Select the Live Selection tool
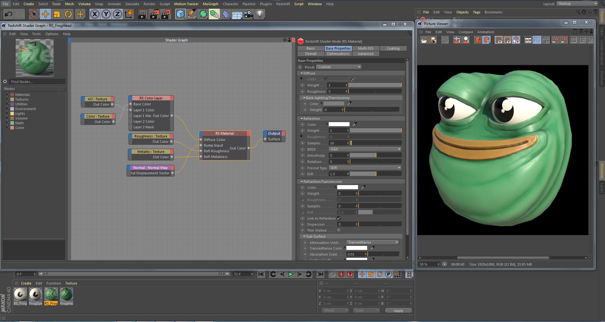 [x=34, y=14]
